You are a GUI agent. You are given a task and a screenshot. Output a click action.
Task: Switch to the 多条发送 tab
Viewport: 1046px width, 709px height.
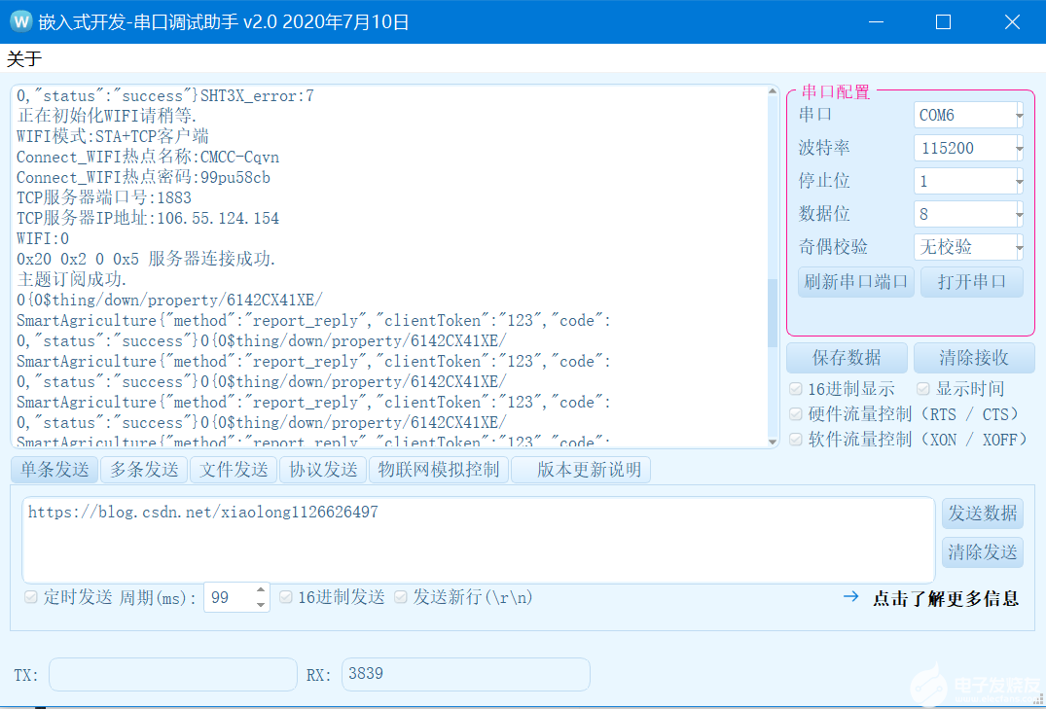pos(144,470)
